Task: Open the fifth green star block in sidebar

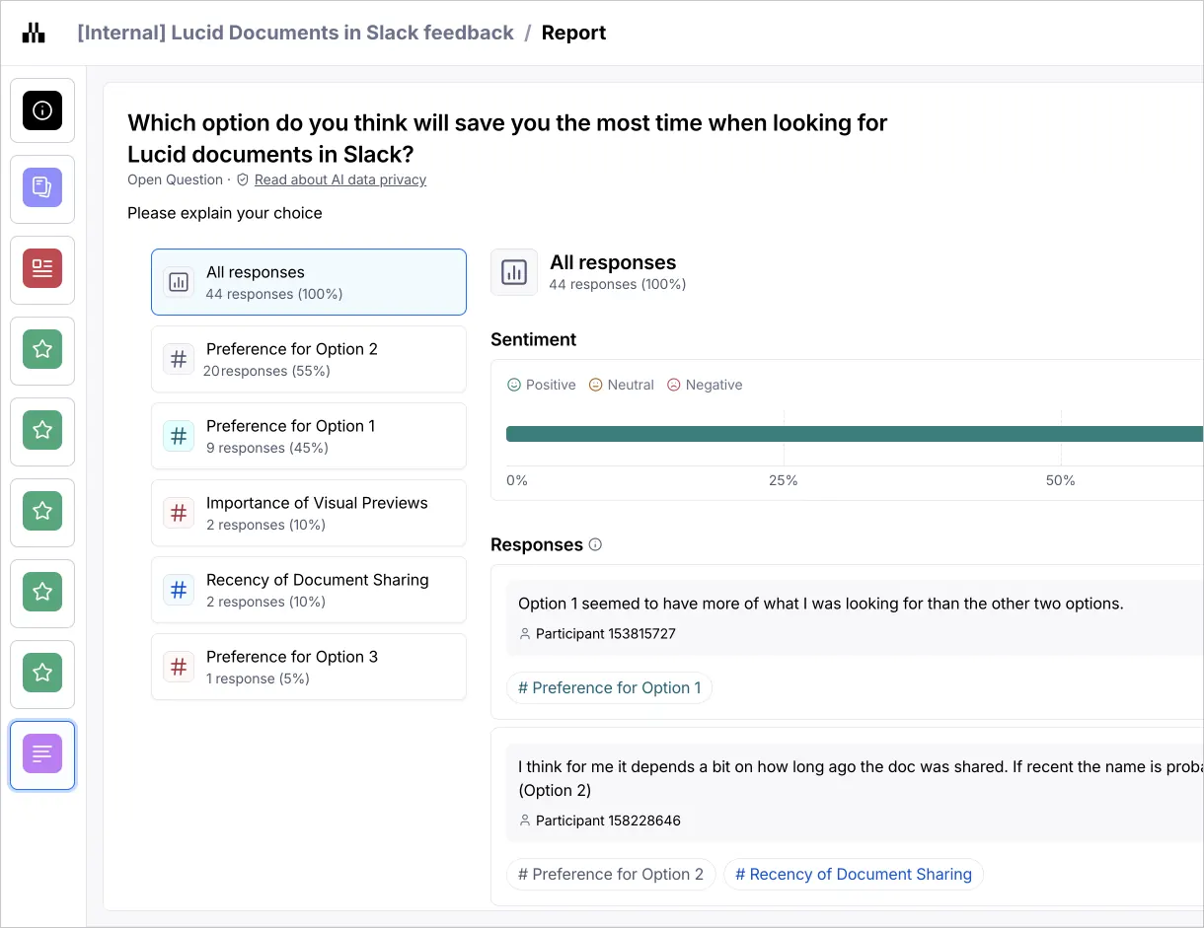Action: coord(42,673)
